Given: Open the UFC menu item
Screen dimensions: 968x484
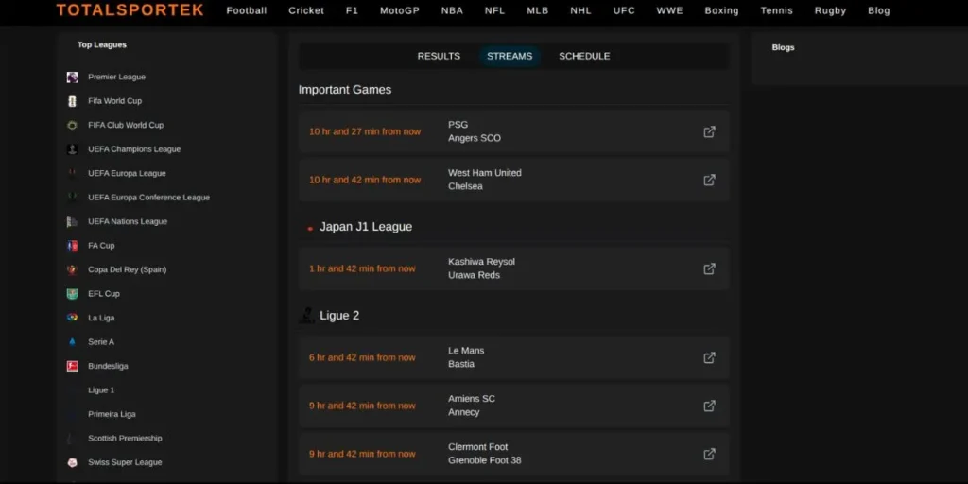Looking at the screenshot, I should (x=624, y=10).
